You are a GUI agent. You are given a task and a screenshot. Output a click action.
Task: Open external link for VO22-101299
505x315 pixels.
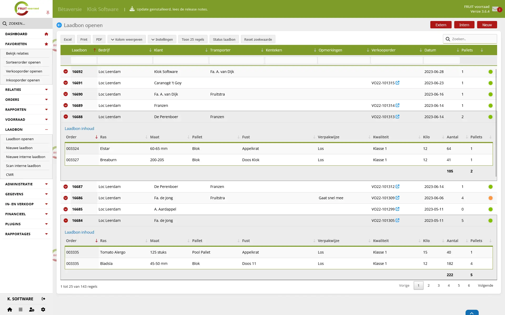(x=397, y=209)
